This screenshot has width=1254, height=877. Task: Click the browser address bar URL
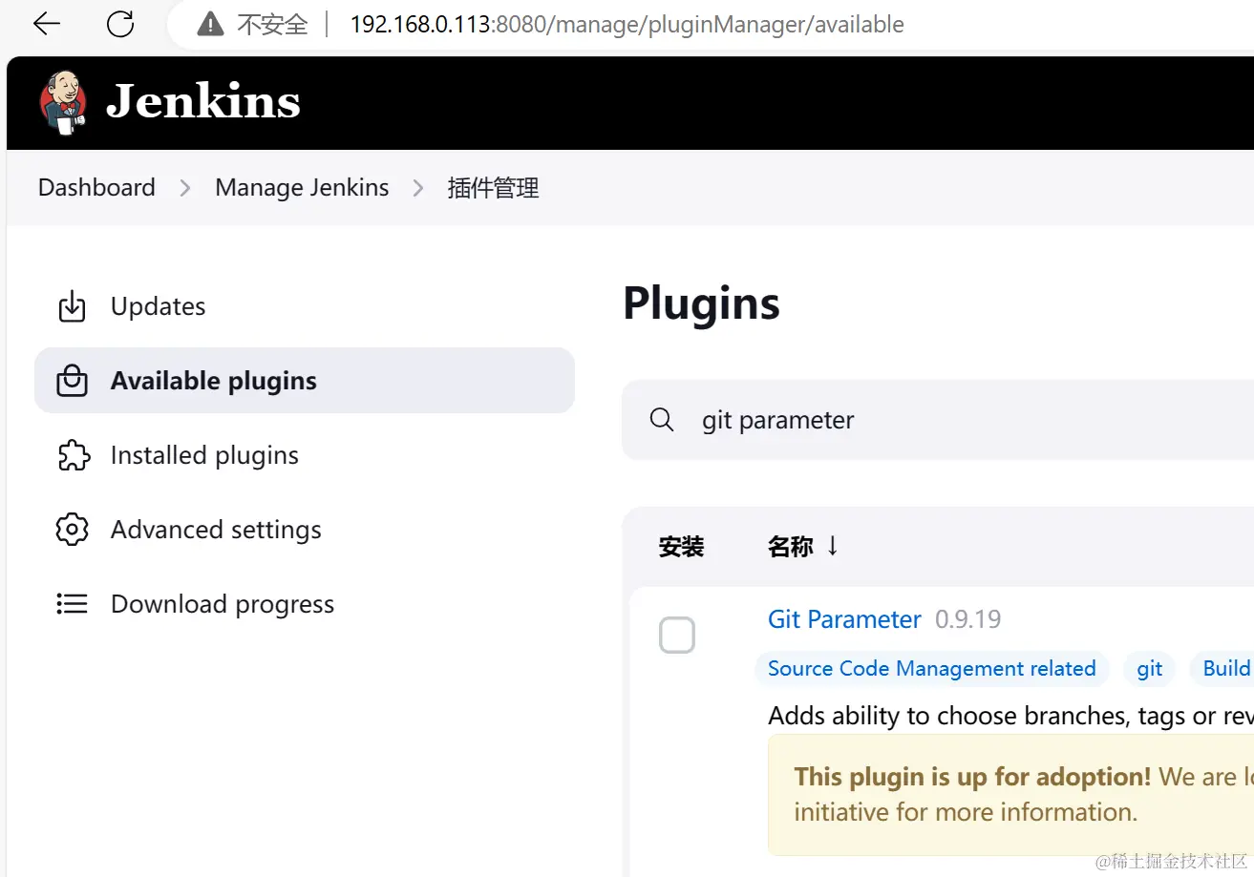coord(627,25)
